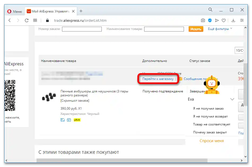This screenshot has height=167, width=252.
Task: Click the 390,00 руб. X1 price text
Action: pyautogui.click(x=71, y=109)
